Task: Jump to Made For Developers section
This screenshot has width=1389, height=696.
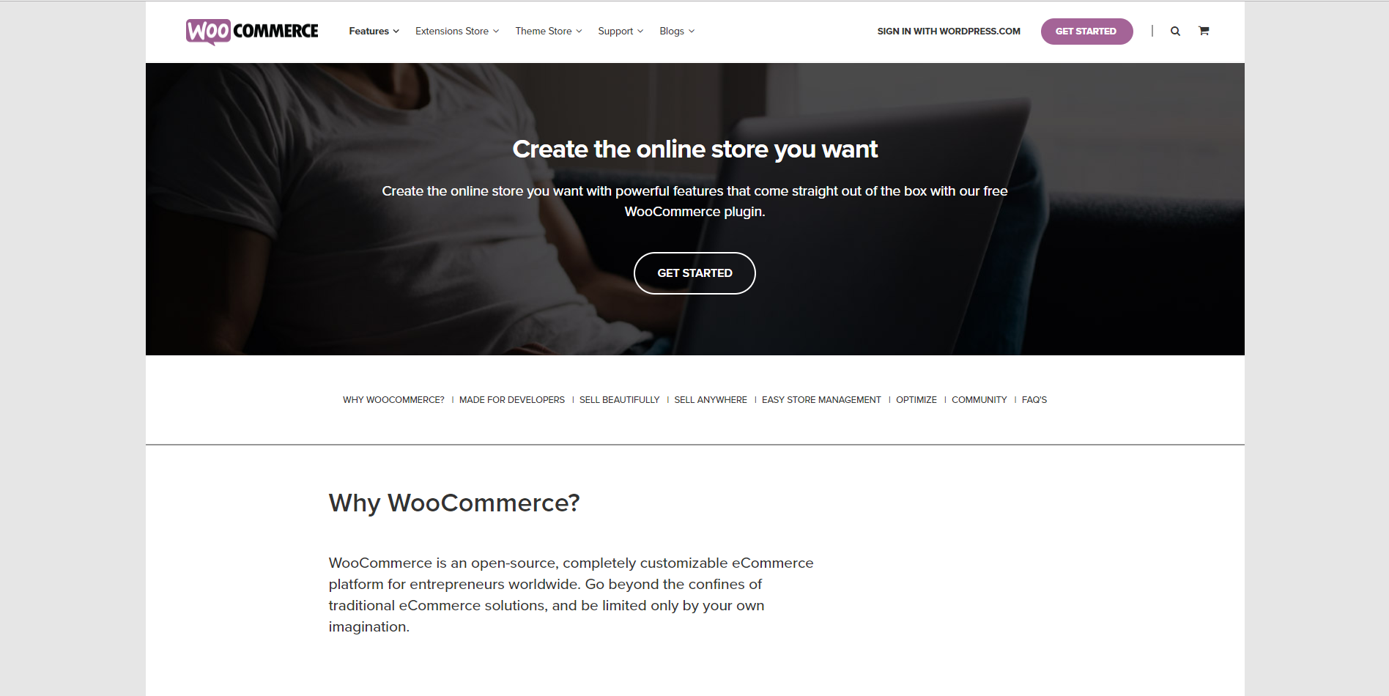Action: (x=512, y=400)
